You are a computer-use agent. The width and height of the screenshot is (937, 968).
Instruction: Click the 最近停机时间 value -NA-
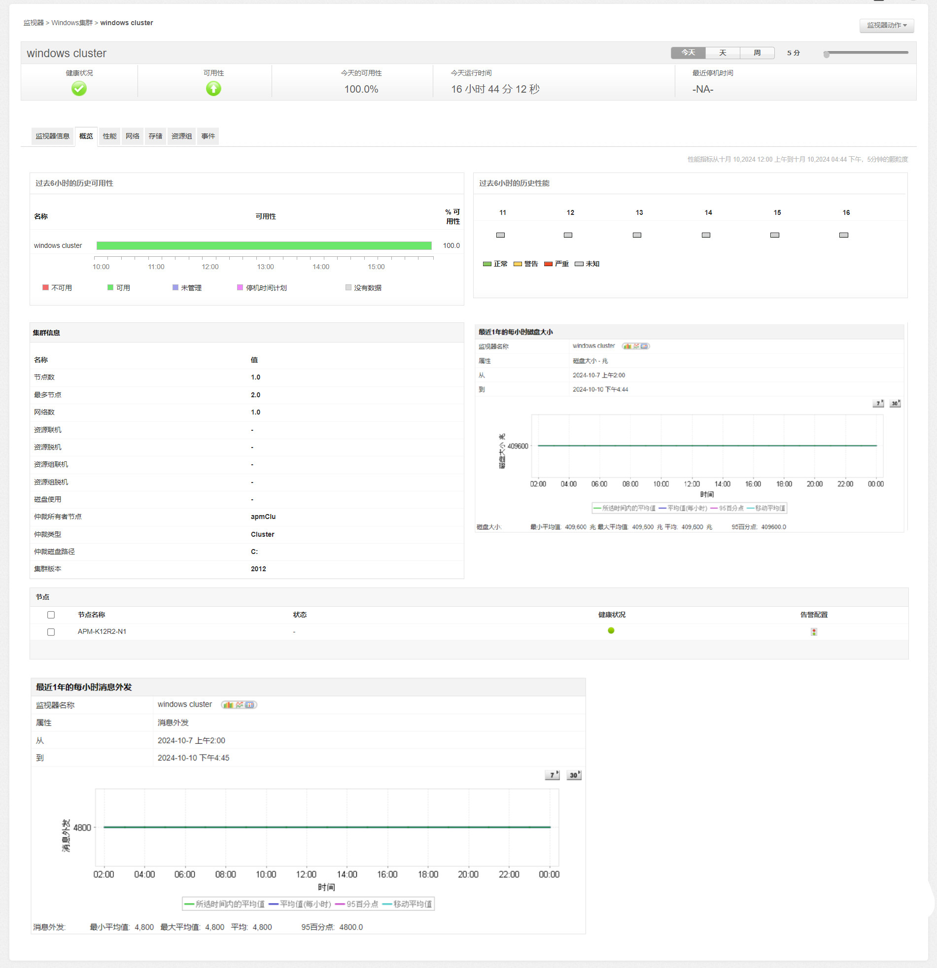click(x=703, y=89)
